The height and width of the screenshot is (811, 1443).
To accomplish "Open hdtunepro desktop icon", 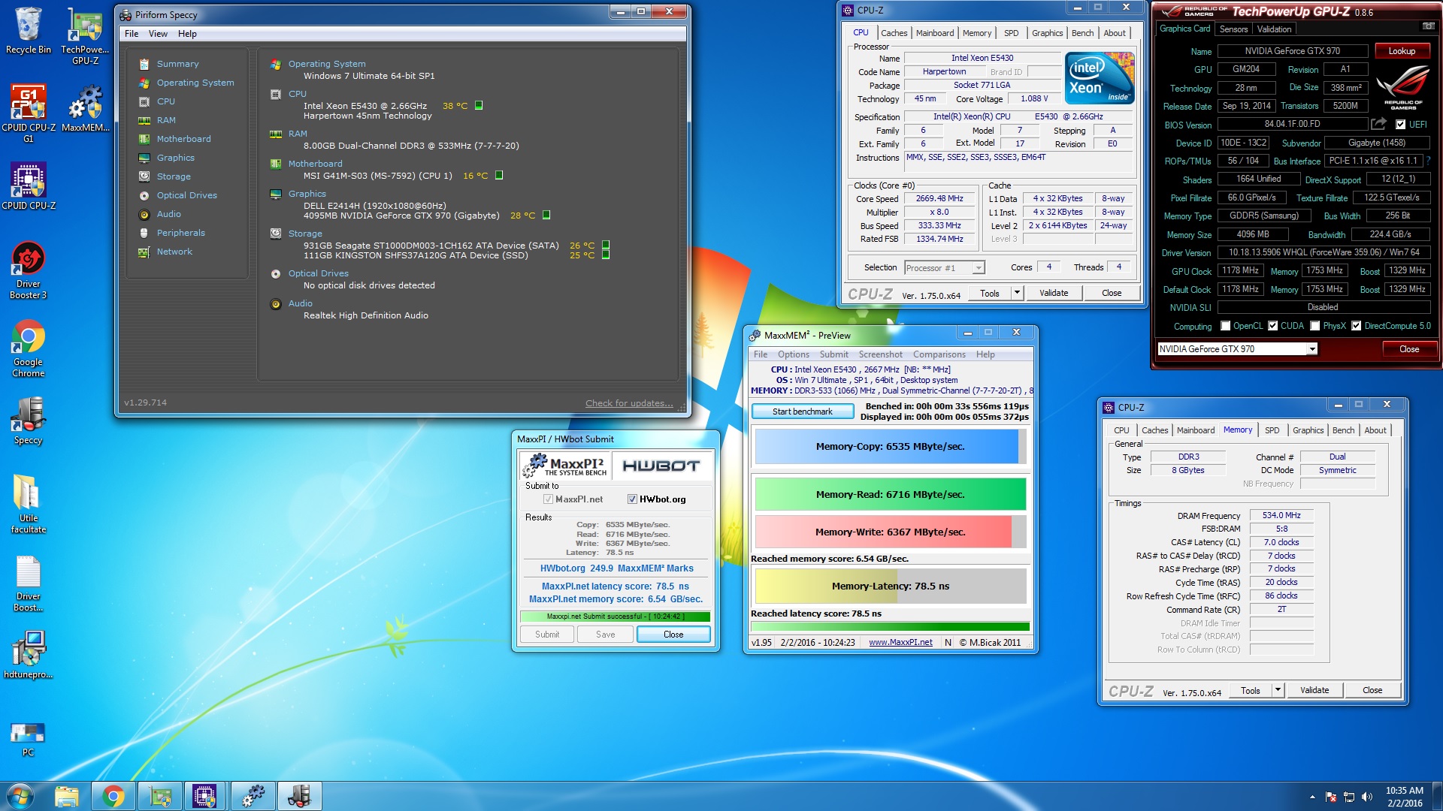I will [29, 655].
